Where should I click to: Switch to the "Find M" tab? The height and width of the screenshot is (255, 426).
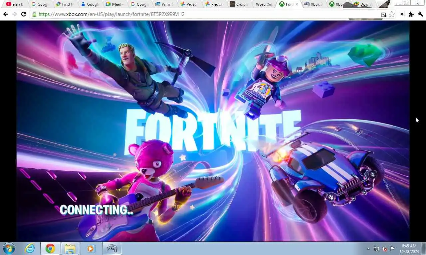click(65, 4)
